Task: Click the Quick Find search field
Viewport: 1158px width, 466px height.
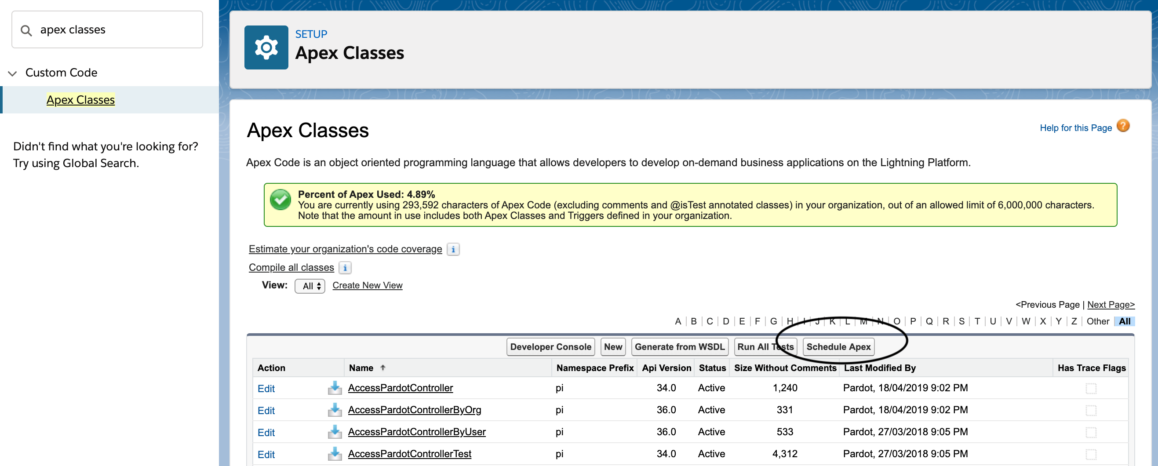Action: click(107, 29)
